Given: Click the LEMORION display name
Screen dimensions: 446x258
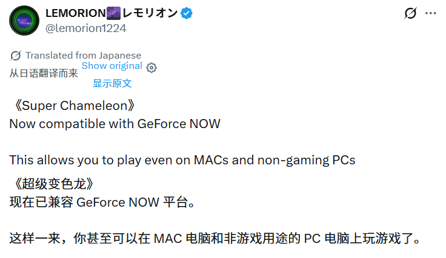Looking at the screenshot, I should [x=76, y=13].
